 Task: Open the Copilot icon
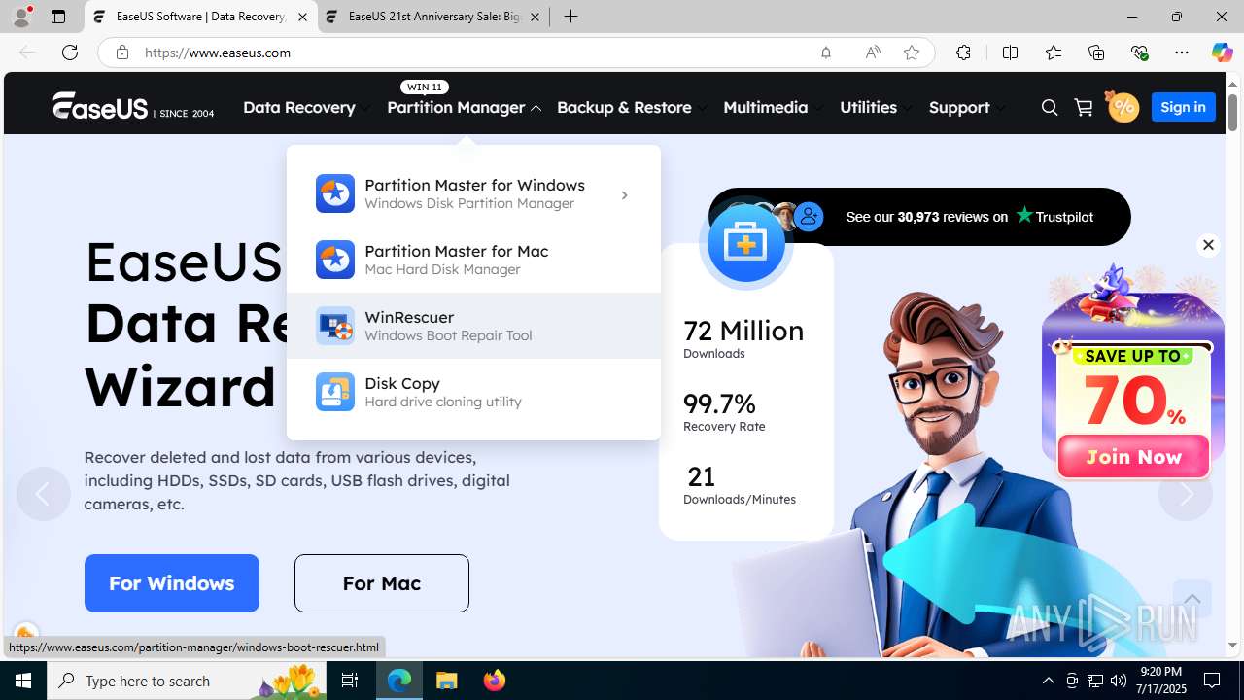1222,52
